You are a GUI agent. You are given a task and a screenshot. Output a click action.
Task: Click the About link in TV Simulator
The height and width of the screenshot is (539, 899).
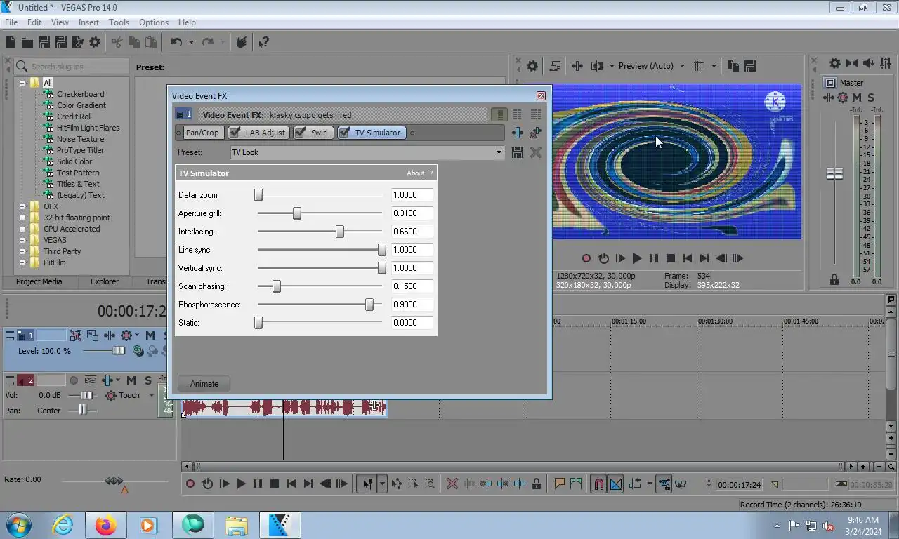(x=415, y=173)
